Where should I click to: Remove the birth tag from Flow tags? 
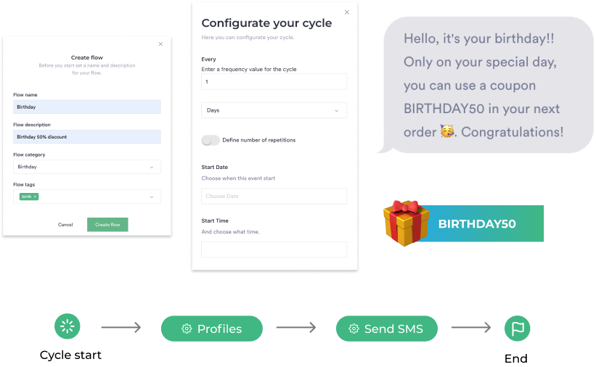[35, 197]
